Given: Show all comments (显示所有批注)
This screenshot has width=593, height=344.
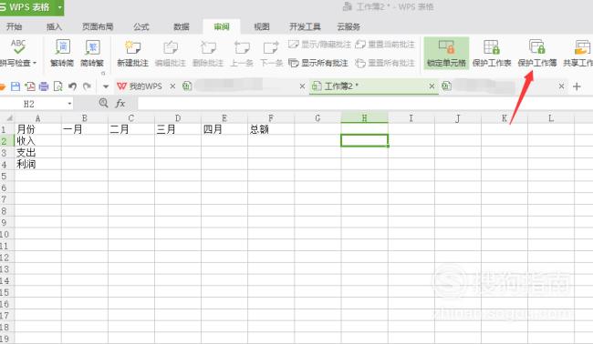Looking at the screenshot, I should pyautogui.click(x=318, y=63).
